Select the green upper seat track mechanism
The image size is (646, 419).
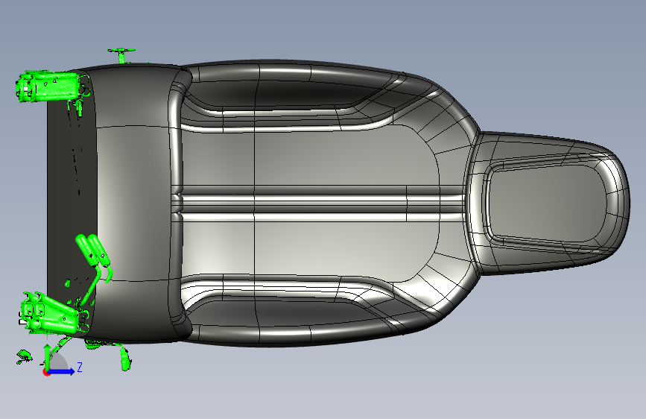pos(51,87)
